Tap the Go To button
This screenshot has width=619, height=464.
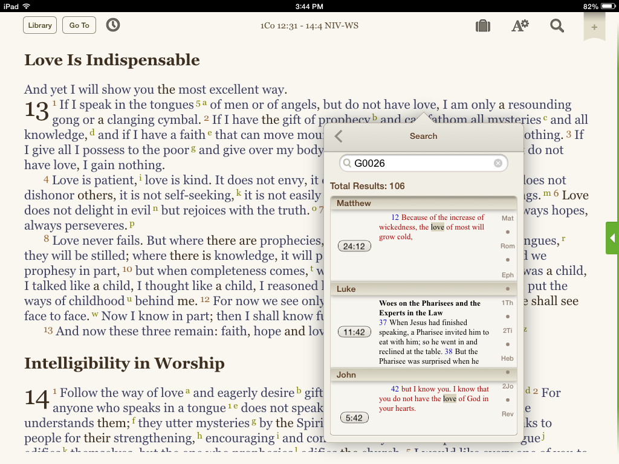79,25
